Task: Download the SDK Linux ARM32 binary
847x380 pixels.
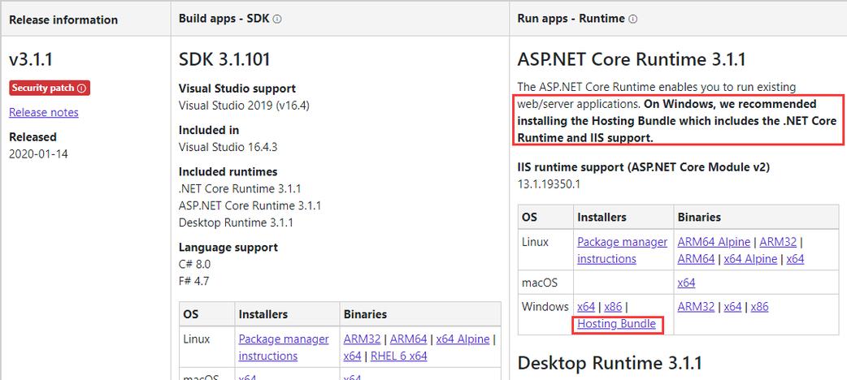Action: click(362, 339)
